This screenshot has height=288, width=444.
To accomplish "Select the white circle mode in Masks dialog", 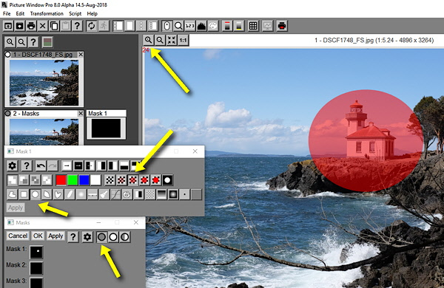I will pyautogui.click(x=113, y=237).
